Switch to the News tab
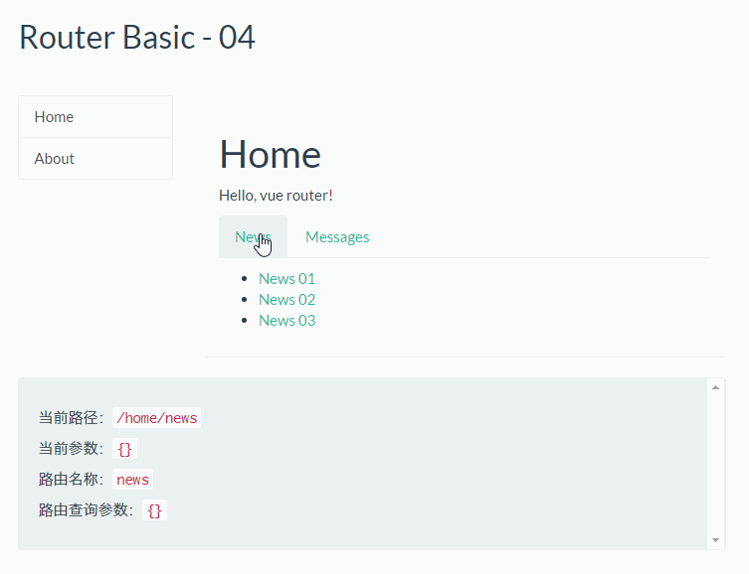 pyautogui.click(x=253, y=236)
